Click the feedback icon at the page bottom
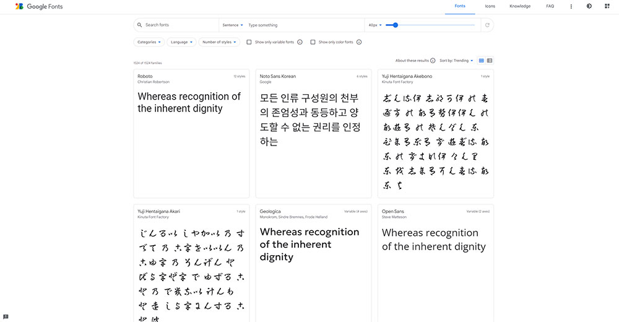 [x=6, y=316]
